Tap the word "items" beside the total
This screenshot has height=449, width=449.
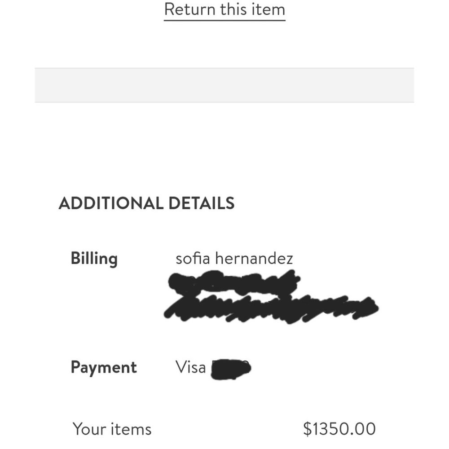coord(131,429)
